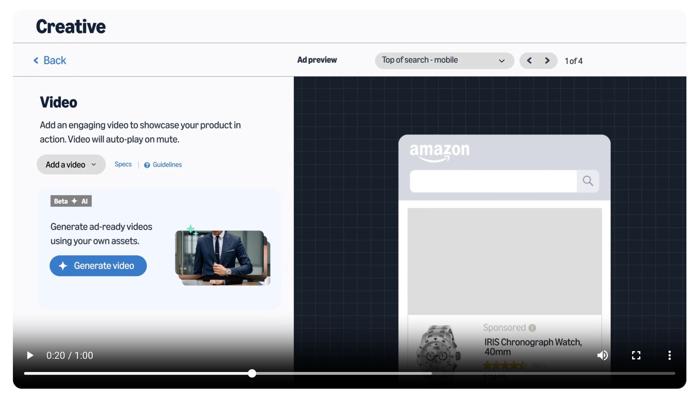The height and width of the screenshot is (397, 700).
Task: Click the Amazon search magnifier icon
Action: [x=588, y=181]
